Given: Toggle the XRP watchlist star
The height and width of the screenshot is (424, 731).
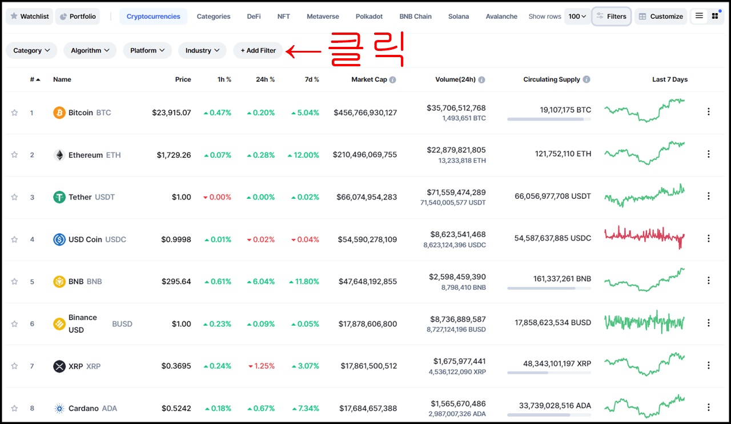Looking at the screenshot, I should click(x=15, y=366).
